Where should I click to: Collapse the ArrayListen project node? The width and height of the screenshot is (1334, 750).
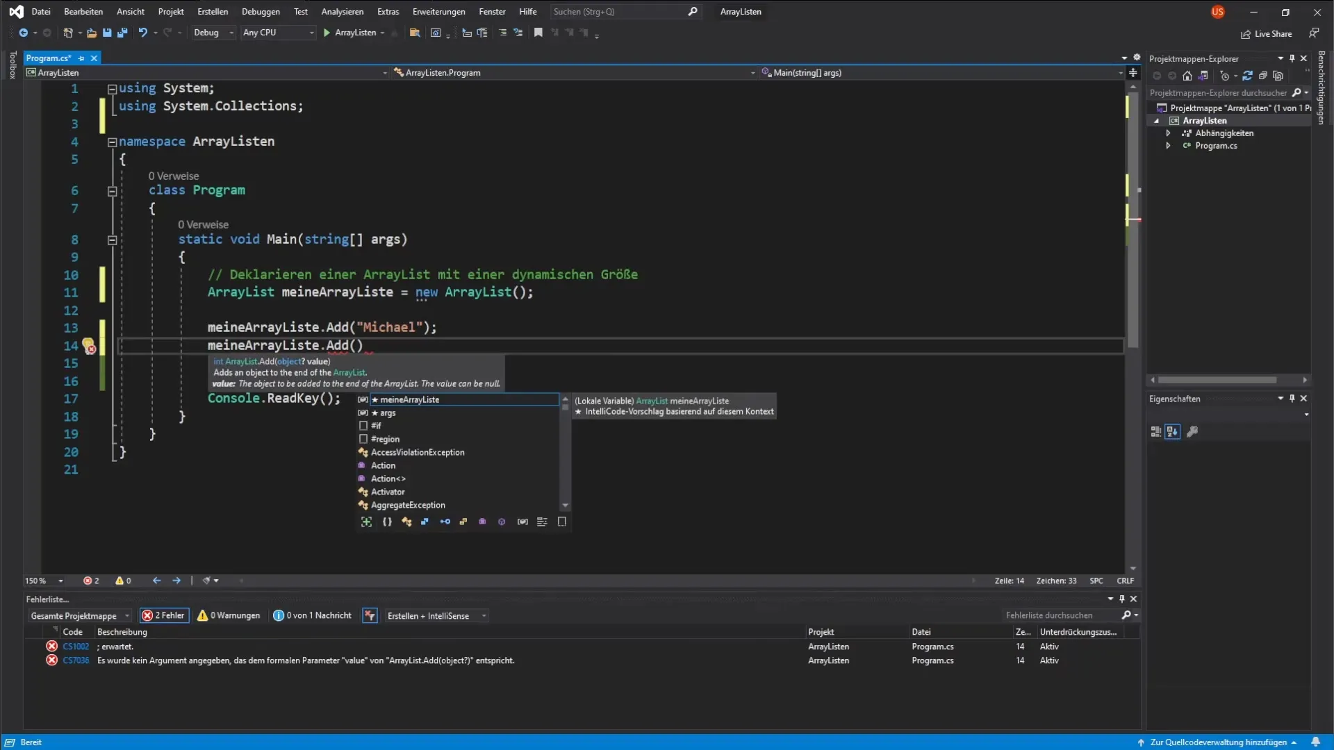coord(1157,120)
